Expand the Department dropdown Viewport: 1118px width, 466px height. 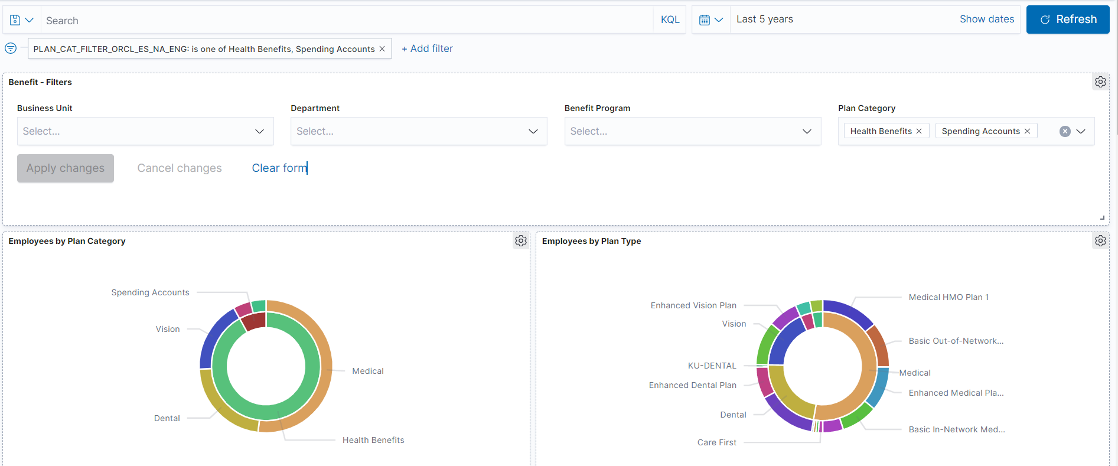tap(419, 131)
